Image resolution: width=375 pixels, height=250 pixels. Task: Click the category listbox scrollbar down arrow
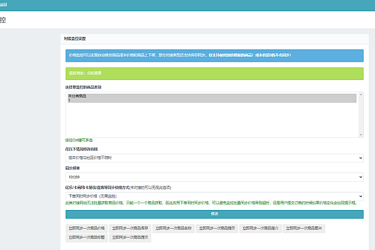tap(360, 134)
